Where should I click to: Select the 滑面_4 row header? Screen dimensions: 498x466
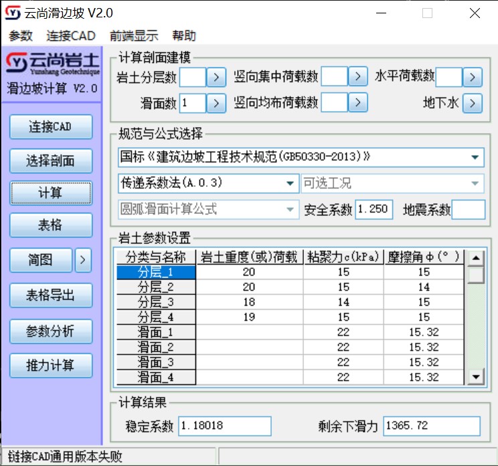(x=156, y=377)
